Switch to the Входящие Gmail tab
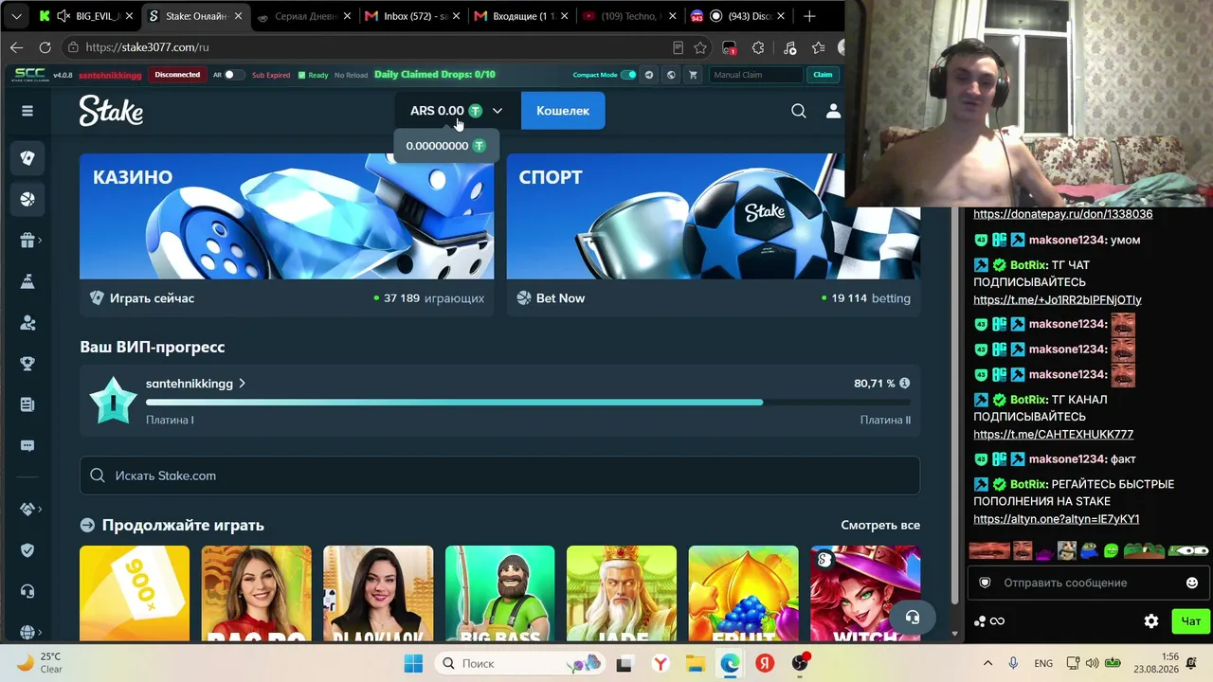1213x682 pixels. 522,16
